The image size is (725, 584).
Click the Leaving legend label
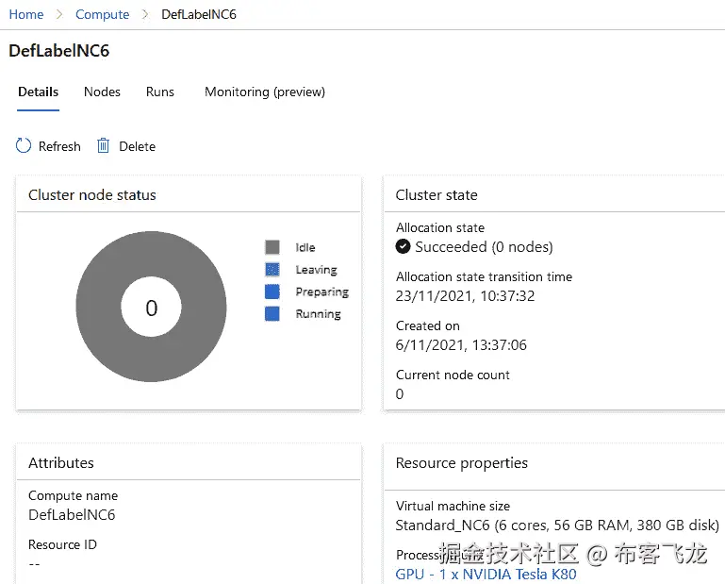pyautogui.click(x=316, y=270)
